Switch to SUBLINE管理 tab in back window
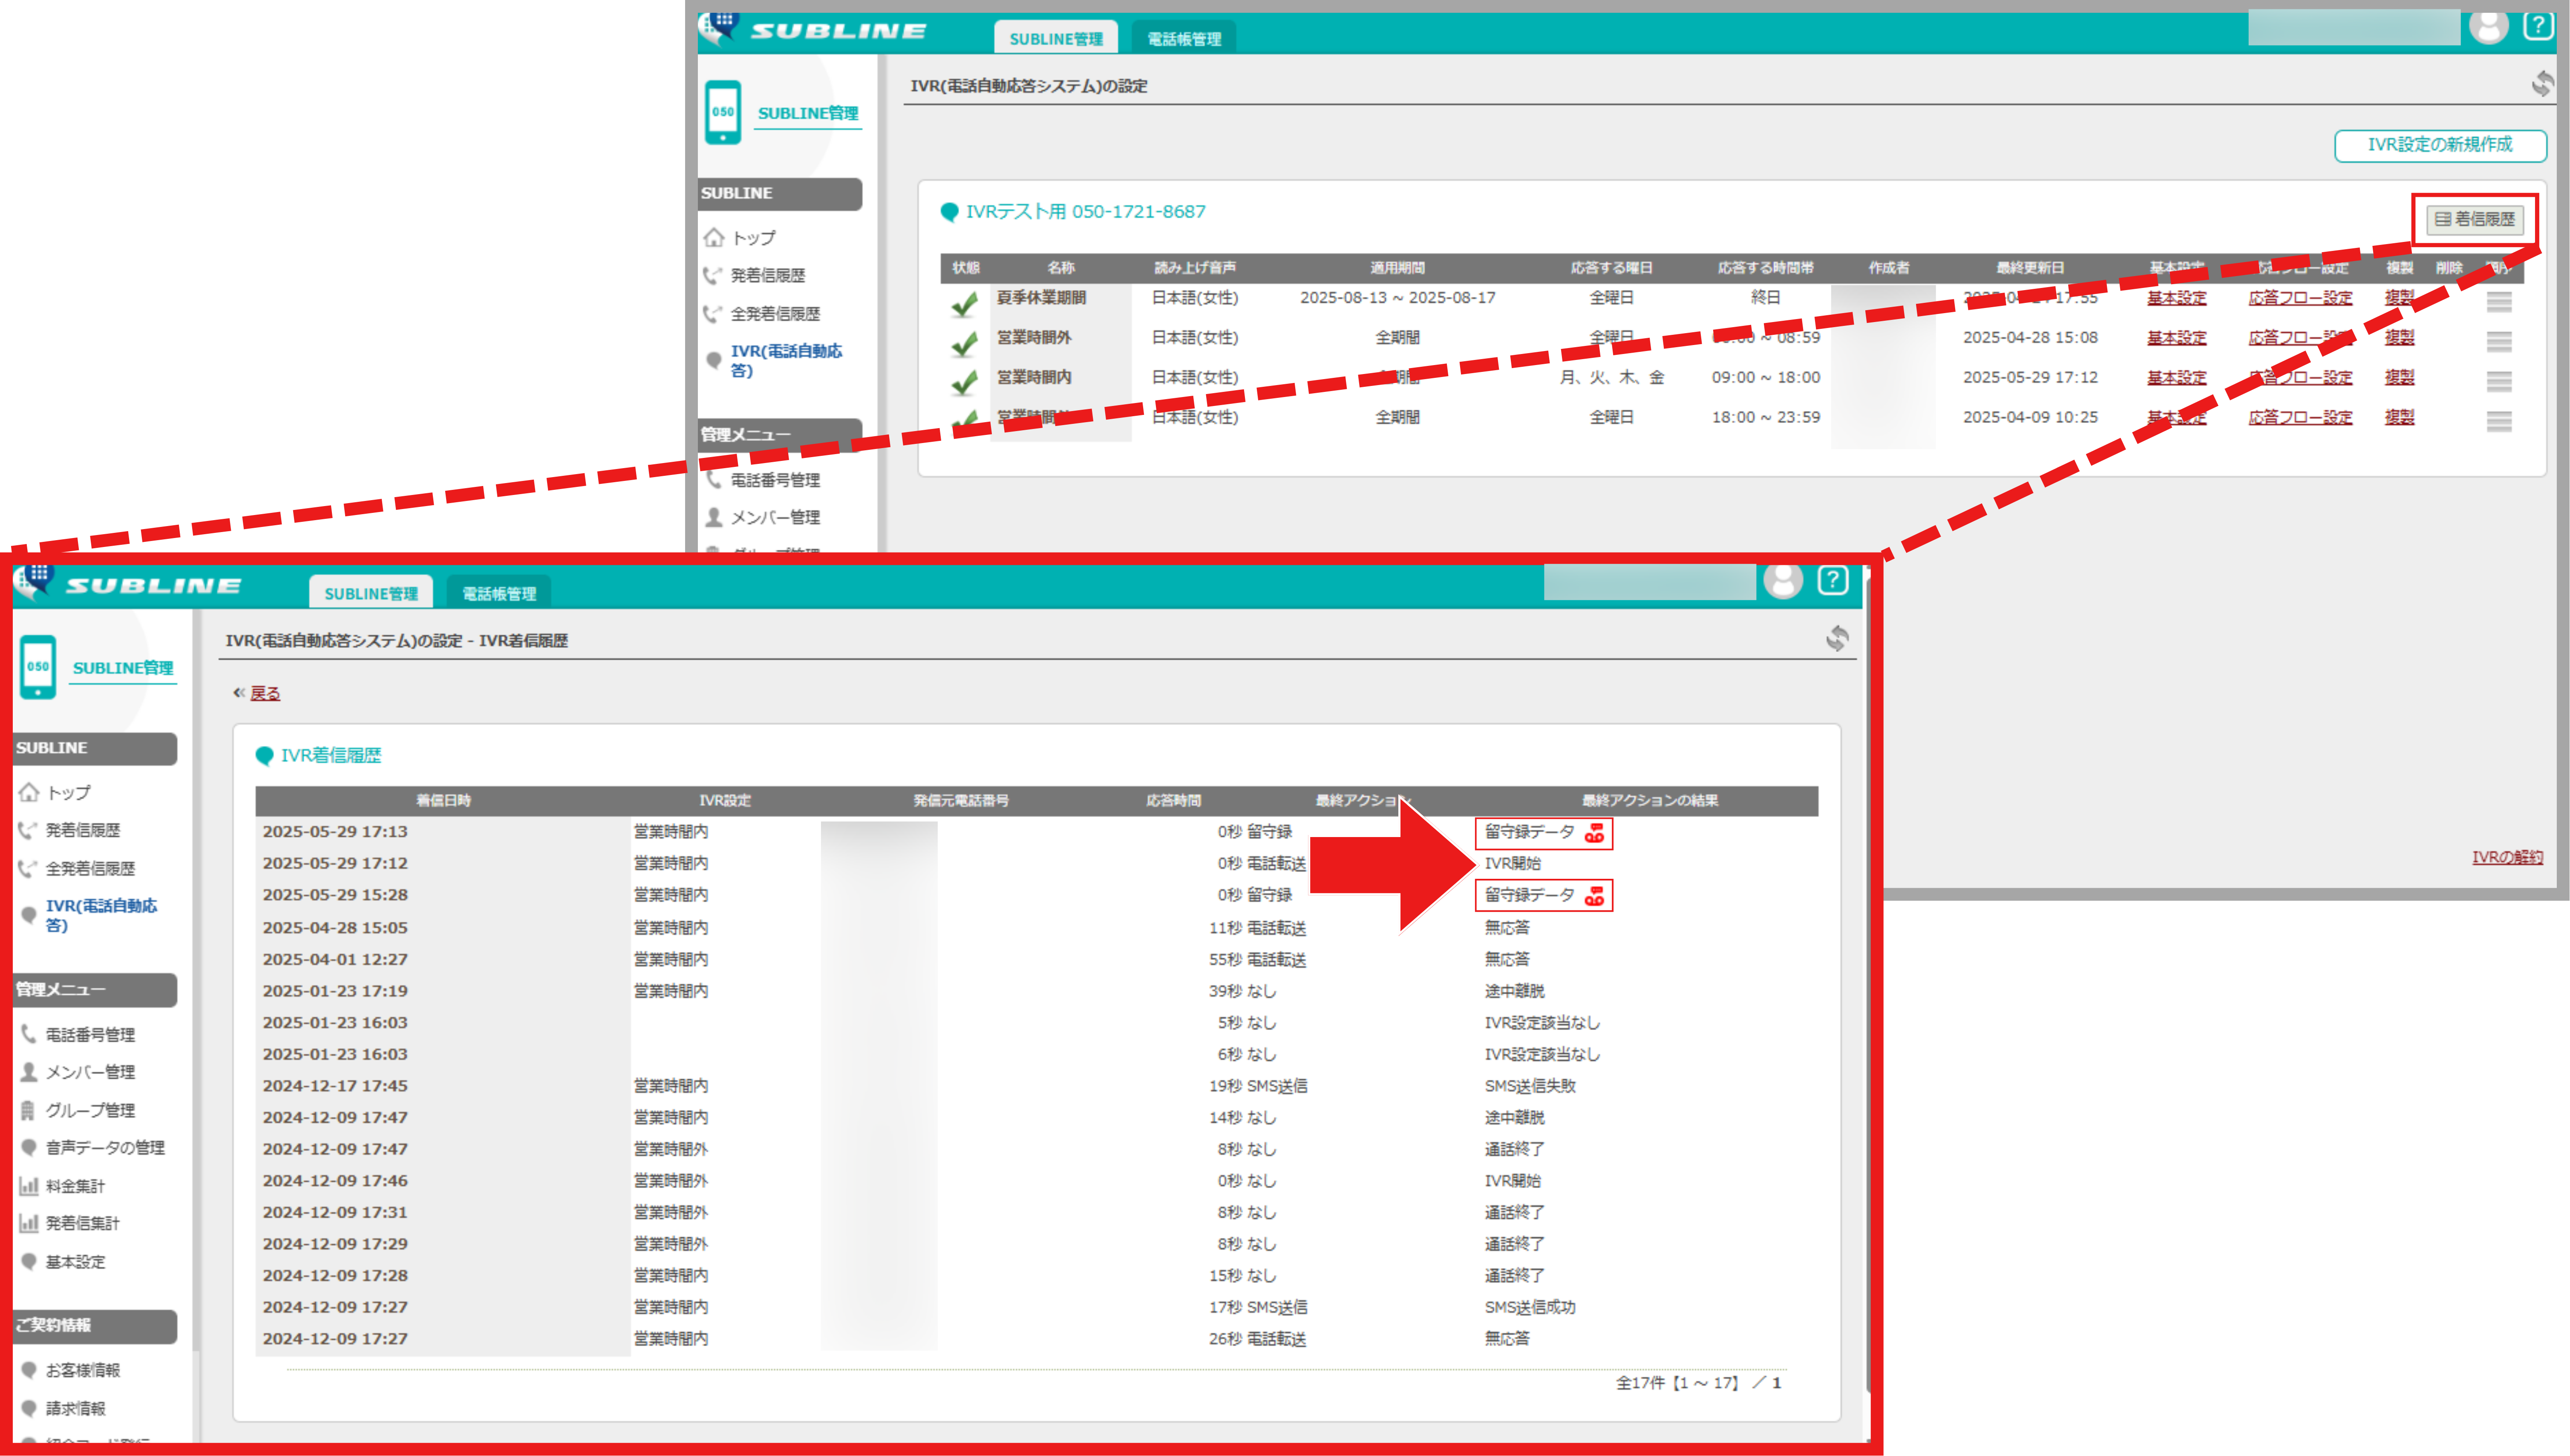This screenshot has width=2570, height=1456. [1056, 37]
